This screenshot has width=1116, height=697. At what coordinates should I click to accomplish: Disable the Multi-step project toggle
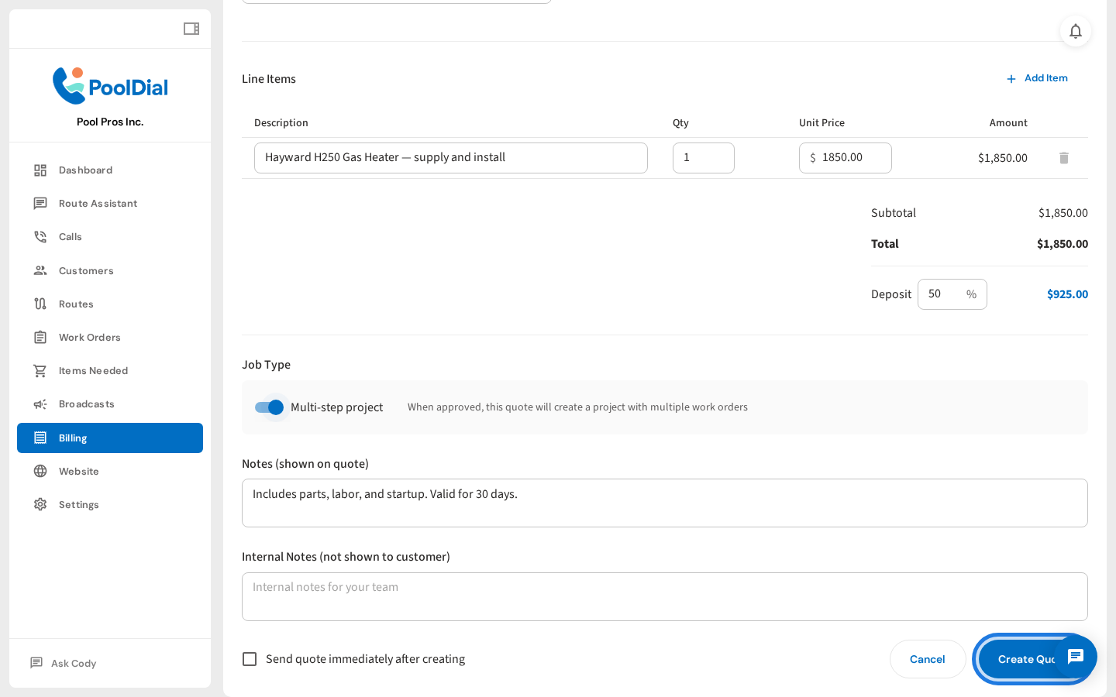270,407
